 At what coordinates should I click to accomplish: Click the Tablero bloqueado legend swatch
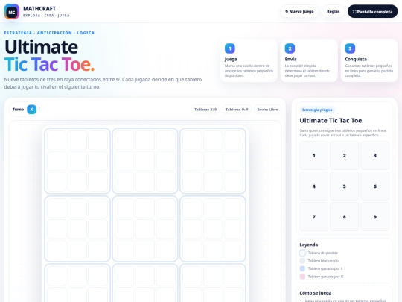pos(302,261)
